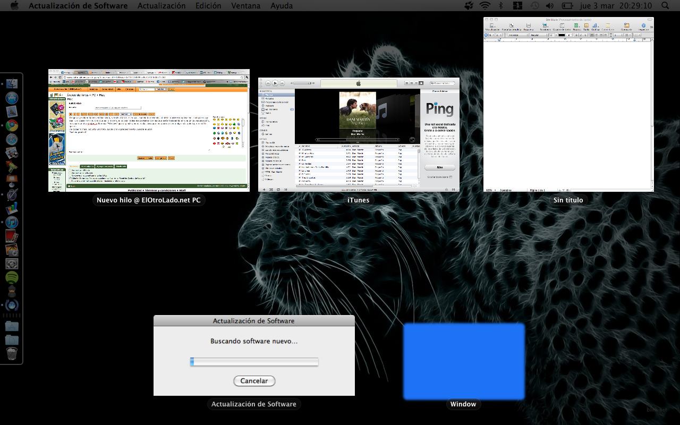Open the Ayuda menu
The width and height of the screenshot is (680, 425).
(282, 6)
